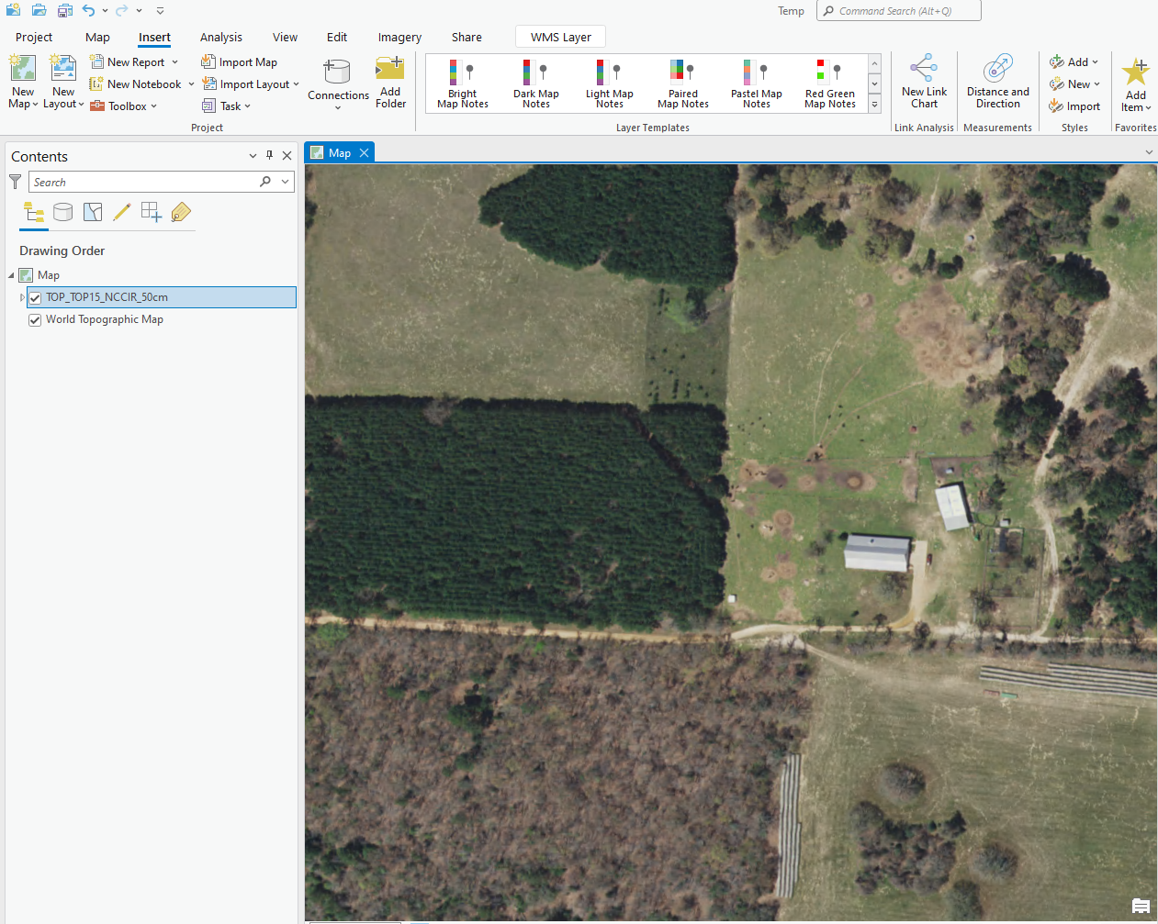Open the New Link Chart tool
This screenshot has width=1158, height=924.
tap(924, 83)
